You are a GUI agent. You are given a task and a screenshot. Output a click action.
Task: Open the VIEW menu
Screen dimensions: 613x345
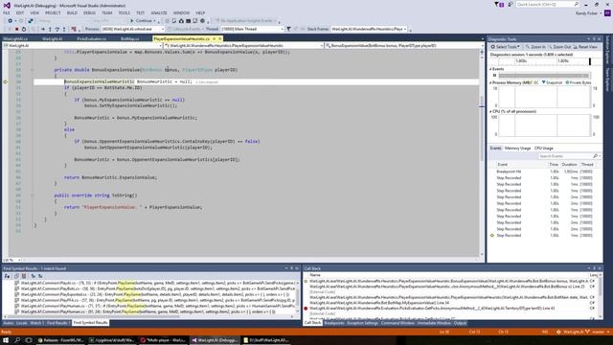click(34, 12)
